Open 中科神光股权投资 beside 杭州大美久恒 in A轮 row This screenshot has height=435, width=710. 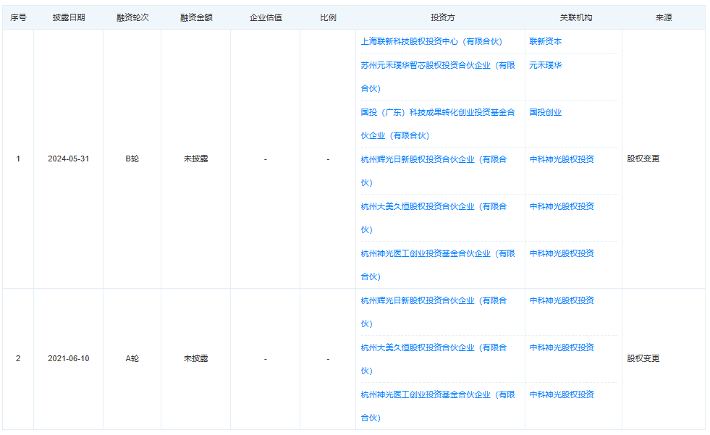click(562, 348)
